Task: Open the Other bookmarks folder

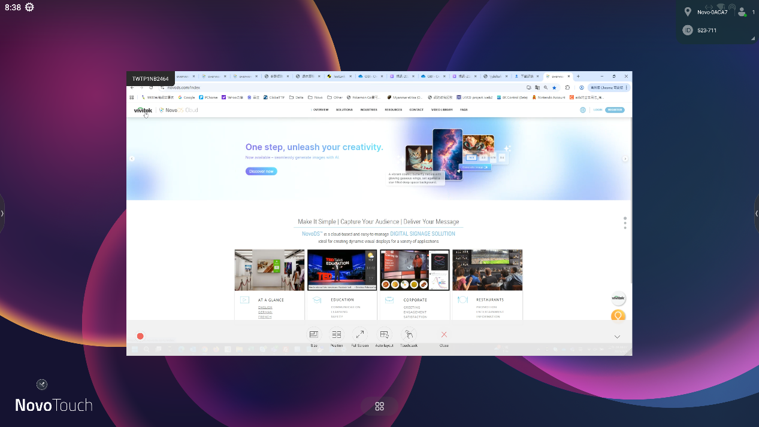Action: pyautogui.click(x=335, y=97)
